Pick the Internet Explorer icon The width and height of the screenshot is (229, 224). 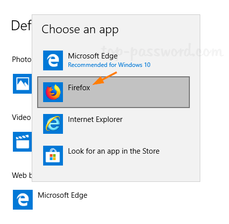(x=53, y=124)
